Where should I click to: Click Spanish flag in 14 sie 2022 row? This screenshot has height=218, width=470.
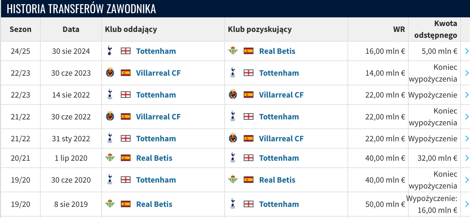point(248,95)
